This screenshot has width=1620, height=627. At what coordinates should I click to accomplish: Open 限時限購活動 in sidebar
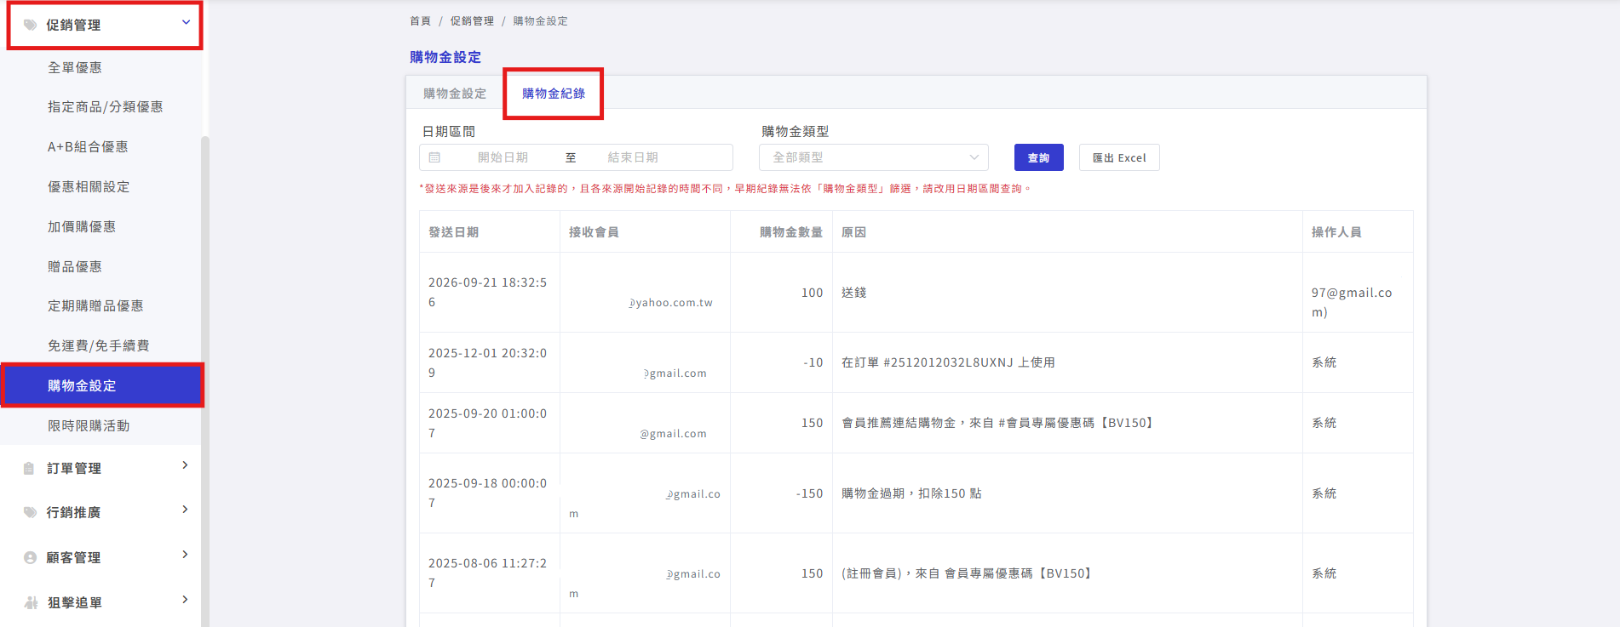click(x=89, y=425)
